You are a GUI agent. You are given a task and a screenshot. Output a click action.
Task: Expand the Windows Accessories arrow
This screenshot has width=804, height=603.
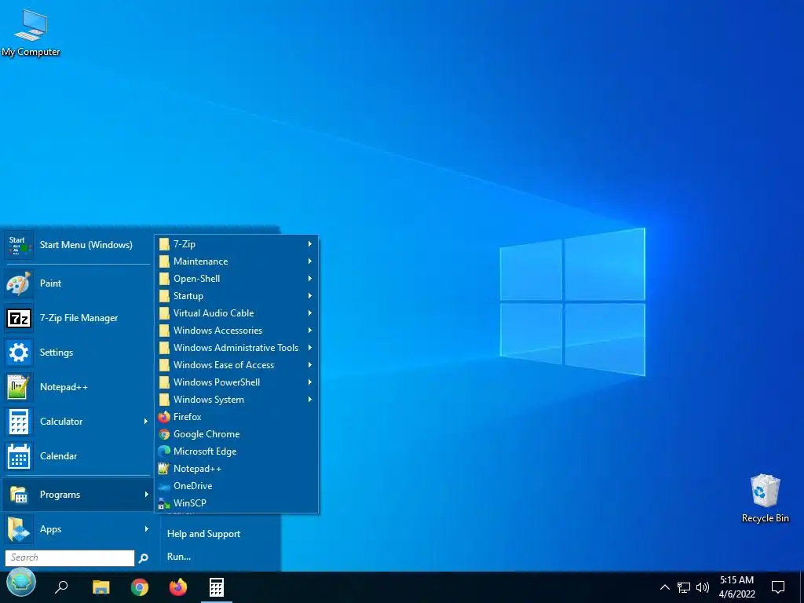[x=309, y=331]
